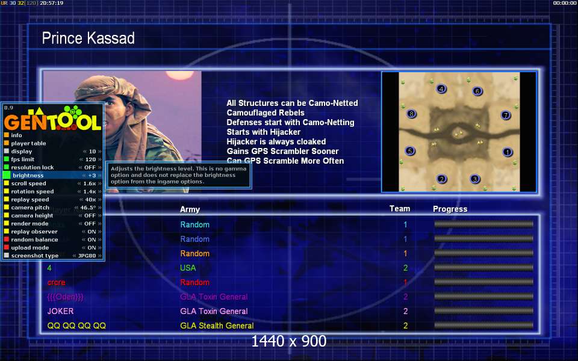Viewport: 578px width, 361px height.
Task: Select the camera pitch menu label
Action: click(30, 208)
